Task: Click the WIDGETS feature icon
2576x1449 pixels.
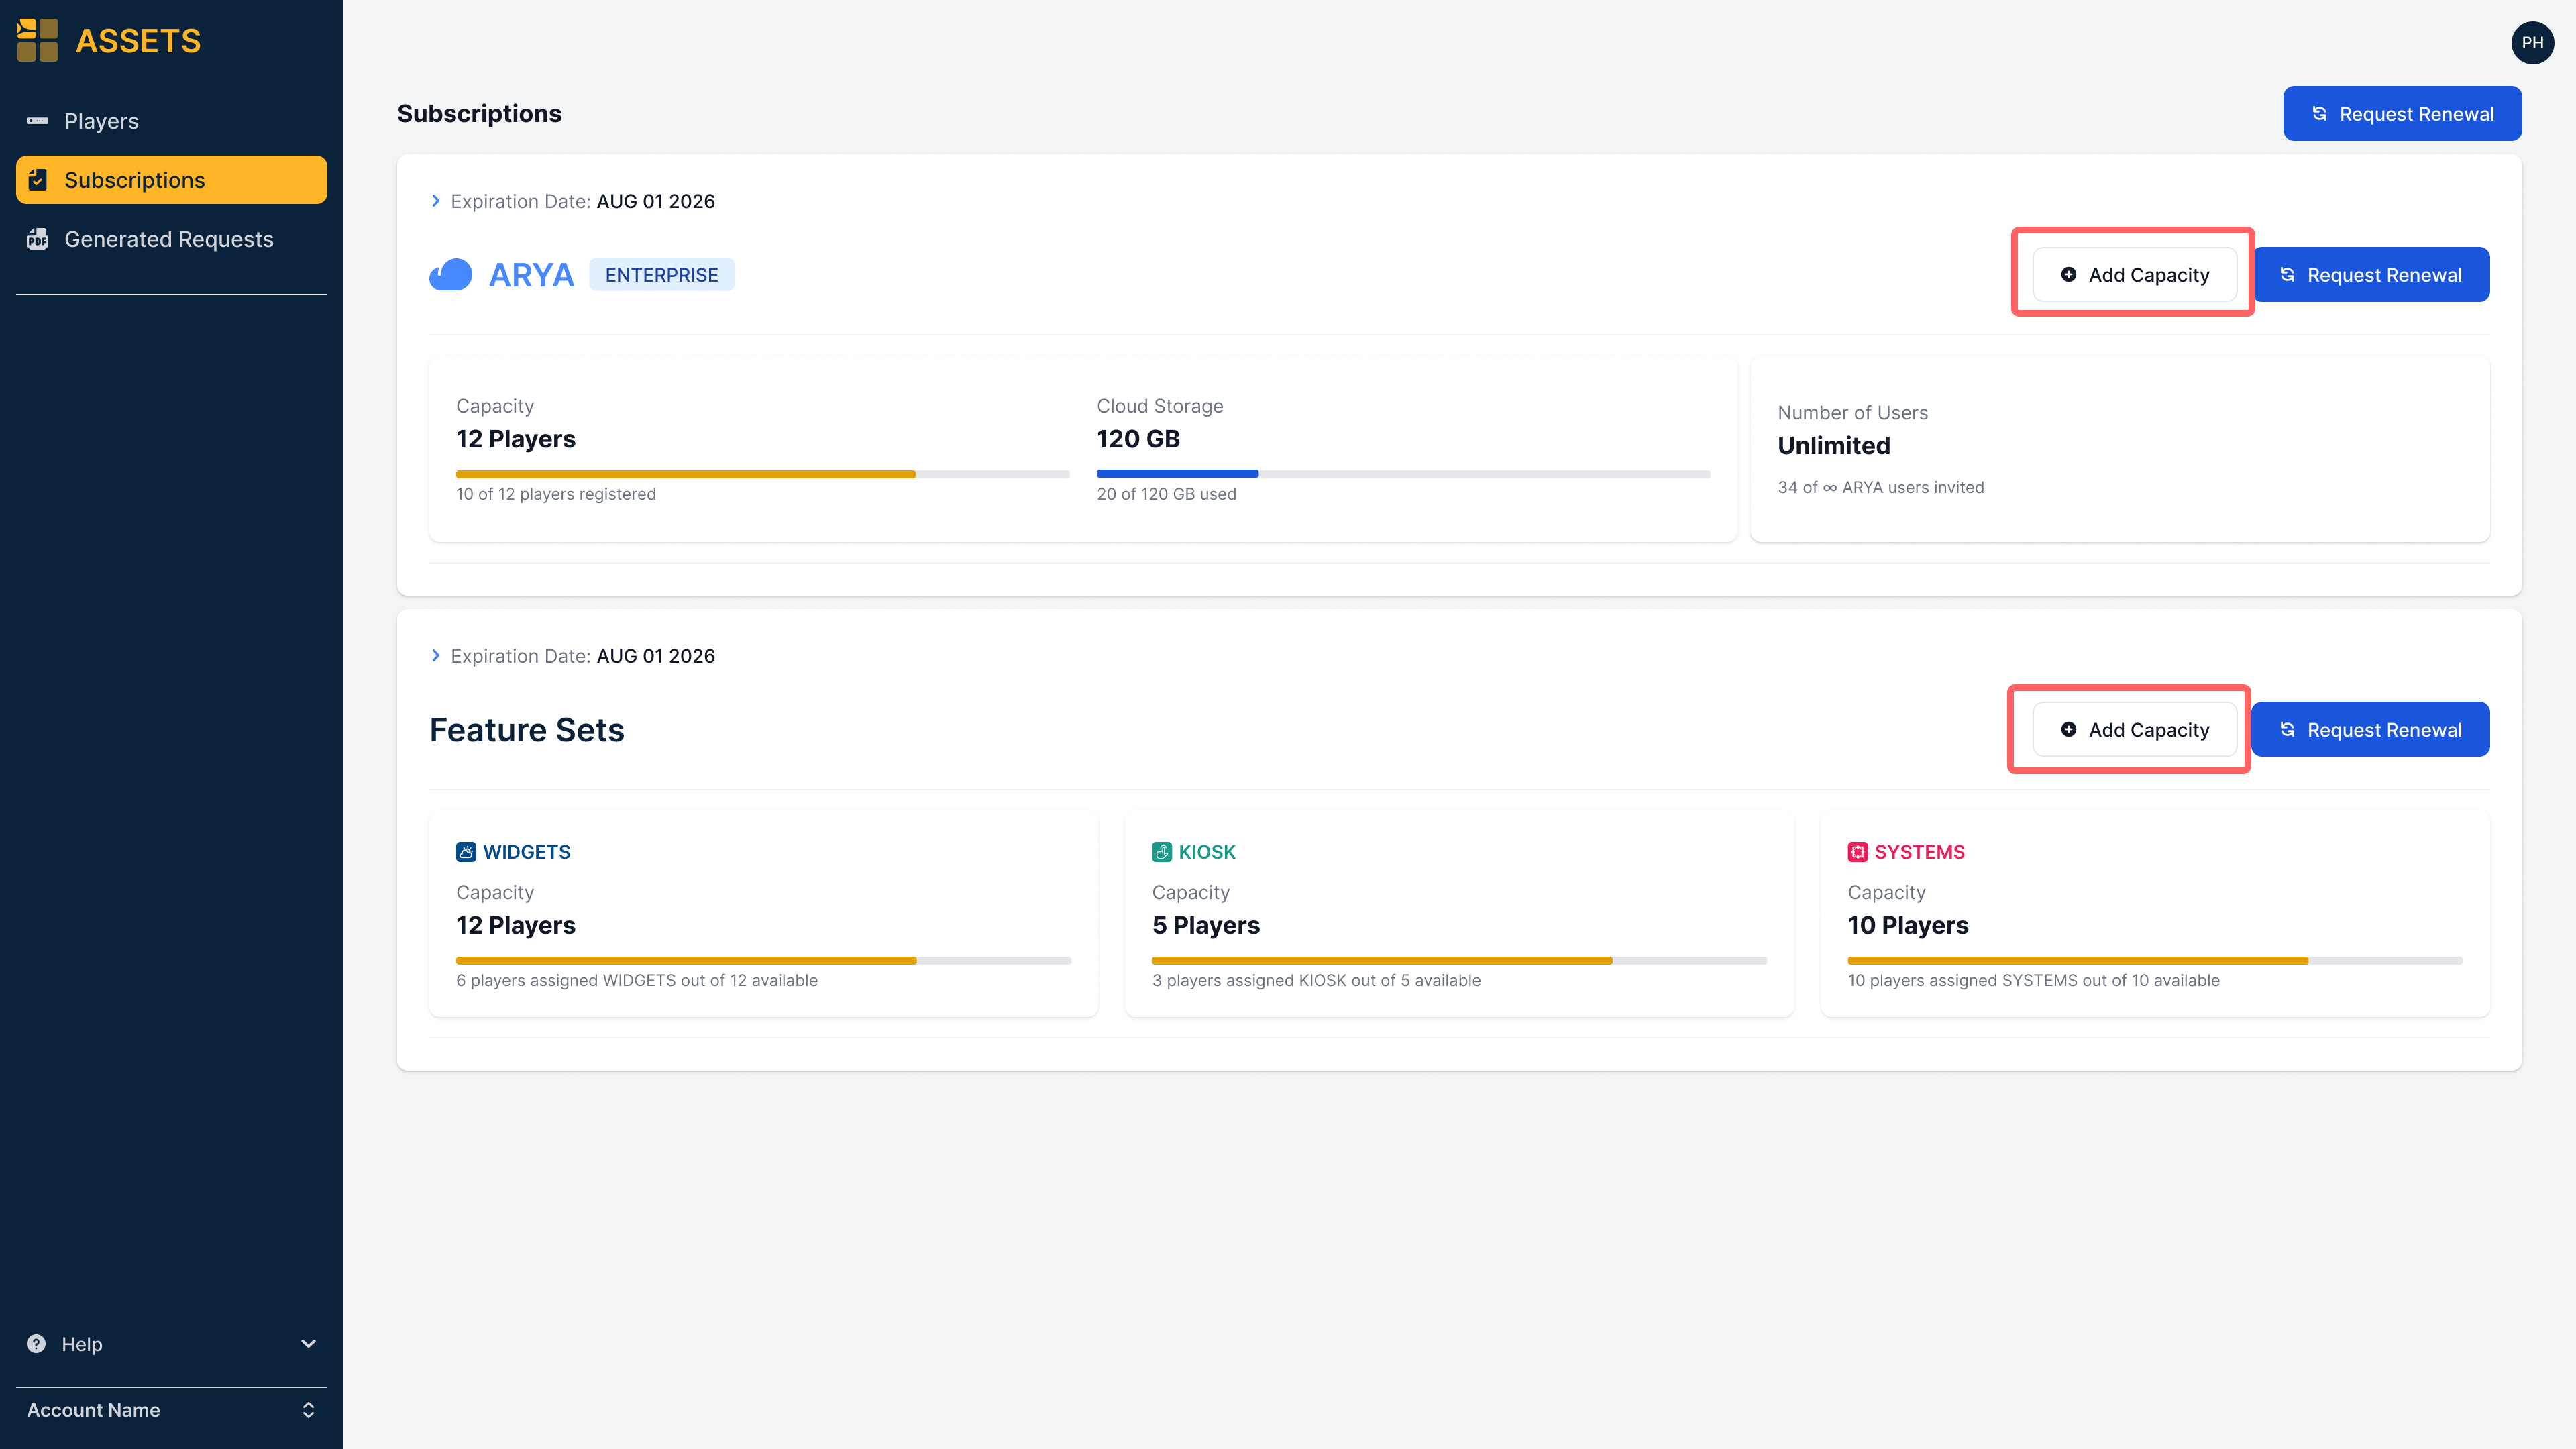Action: (466, 851)
